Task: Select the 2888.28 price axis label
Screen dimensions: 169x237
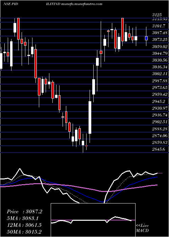Action: 160,129
